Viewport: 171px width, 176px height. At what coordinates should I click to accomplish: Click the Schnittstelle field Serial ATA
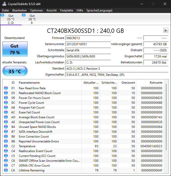click(x=88, y=50)
